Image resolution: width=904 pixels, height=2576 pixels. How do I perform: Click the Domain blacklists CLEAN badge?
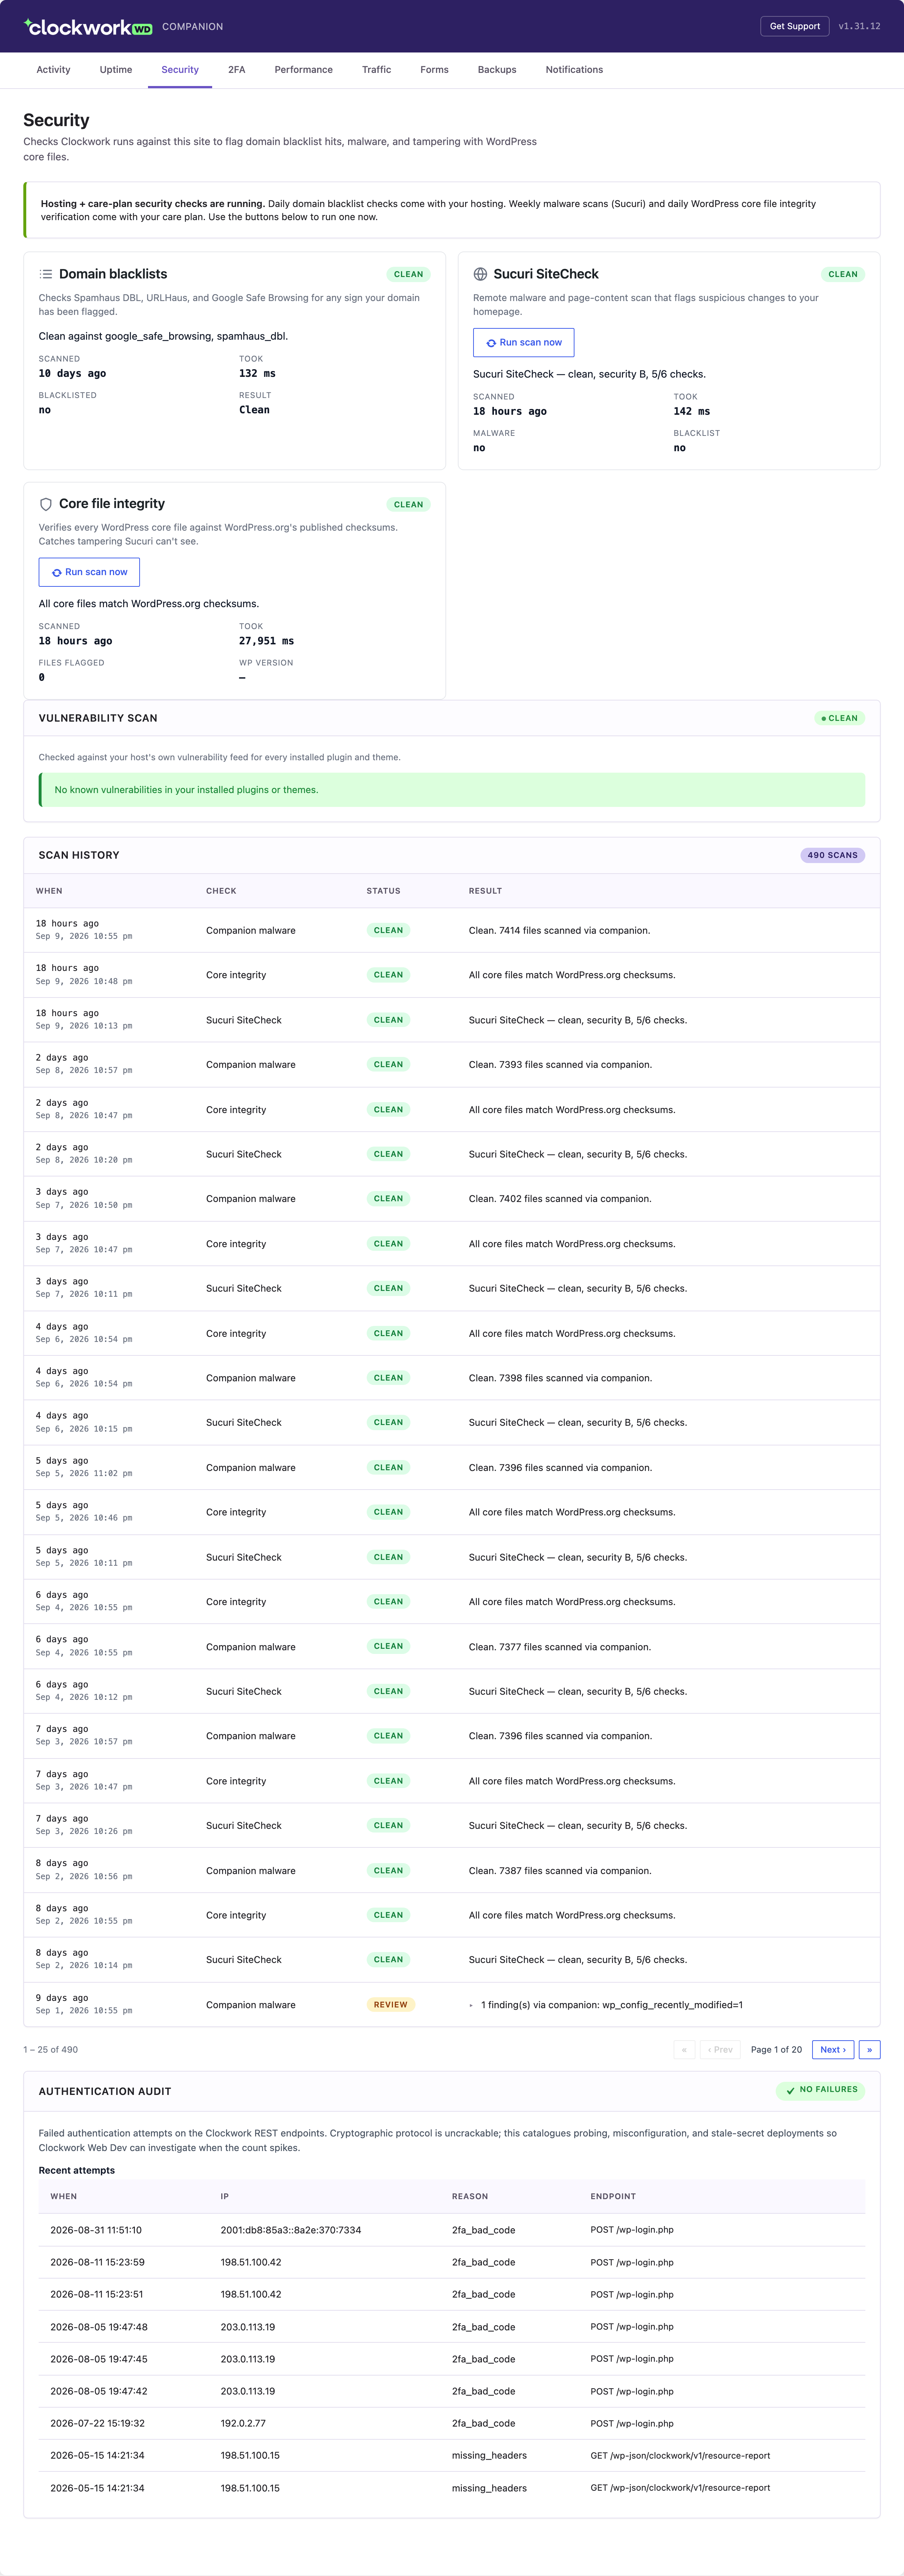[408, 274]
